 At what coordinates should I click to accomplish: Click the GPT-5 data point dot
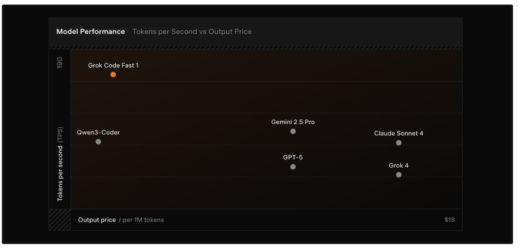293,167
